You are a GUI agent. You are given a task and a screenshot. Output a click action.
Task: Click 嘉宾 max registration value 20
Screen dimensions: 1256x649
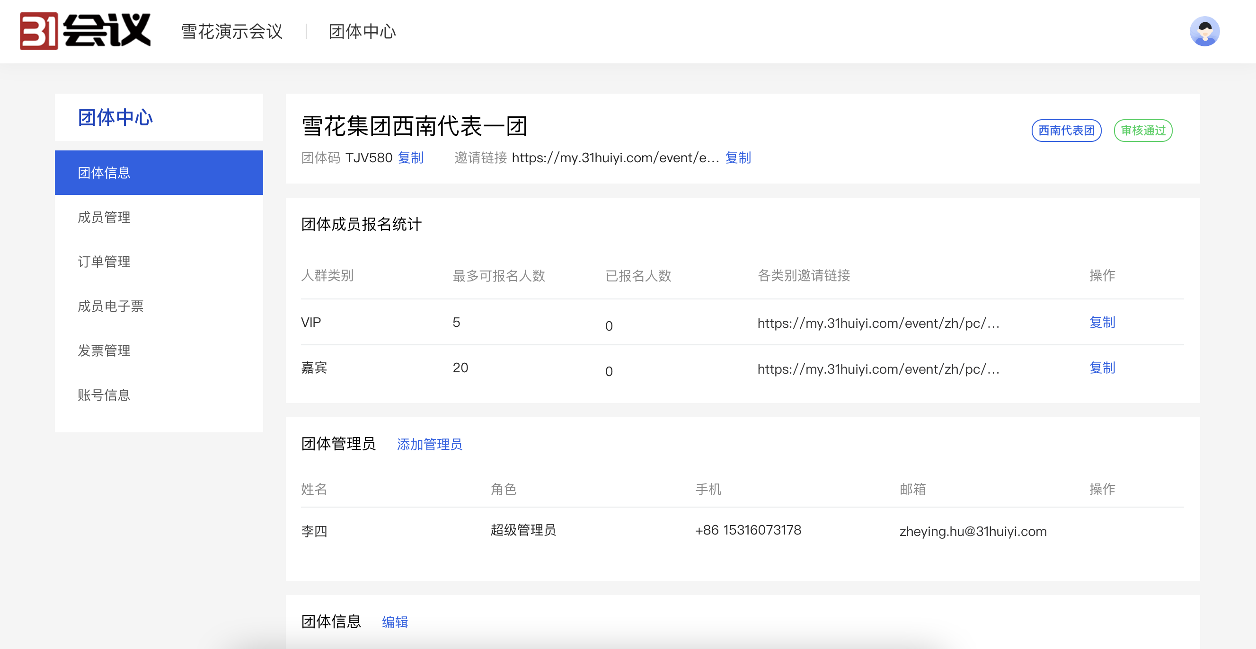(460, 368)
